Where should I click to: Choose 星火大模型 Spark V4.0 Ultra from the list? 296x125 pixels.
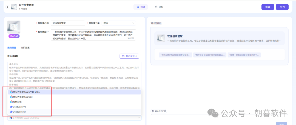74,92
